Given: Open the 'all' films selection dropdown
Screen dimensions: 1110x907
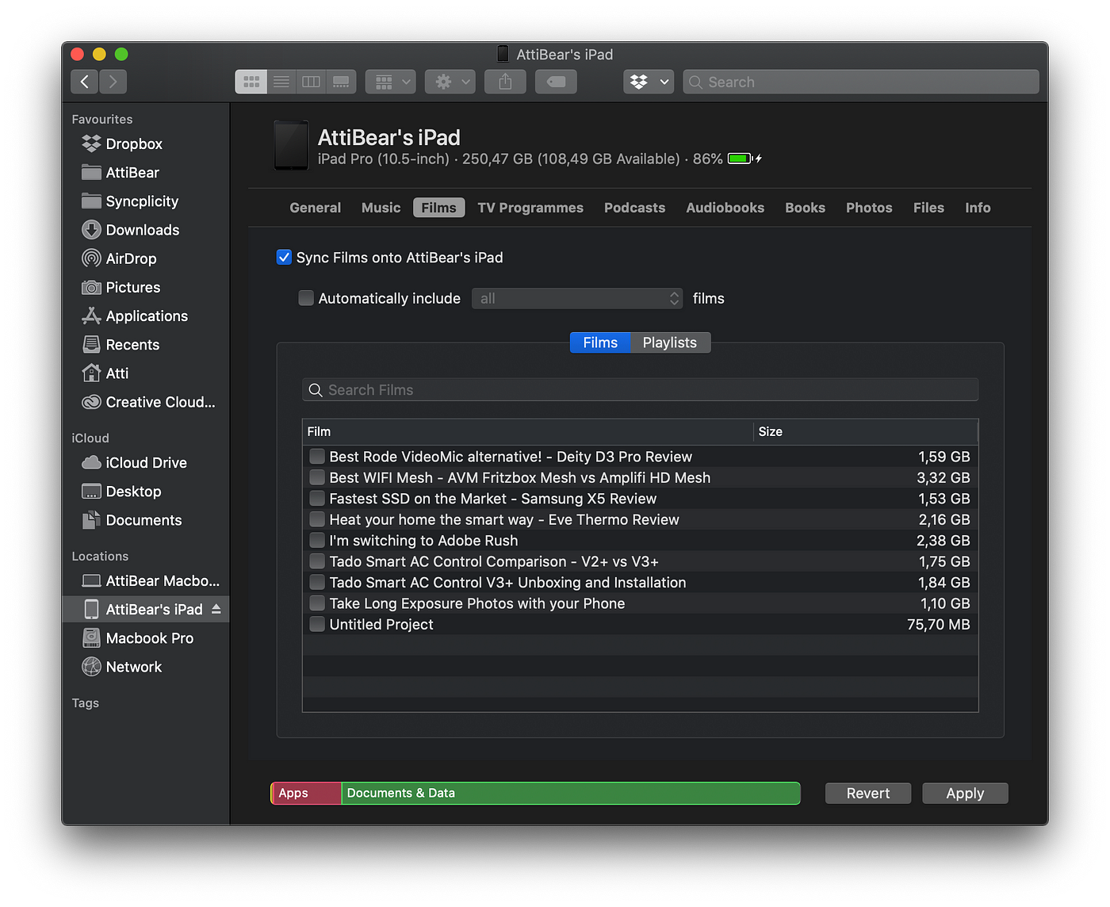Looking at the screenshot, I should tap(577, 298).
